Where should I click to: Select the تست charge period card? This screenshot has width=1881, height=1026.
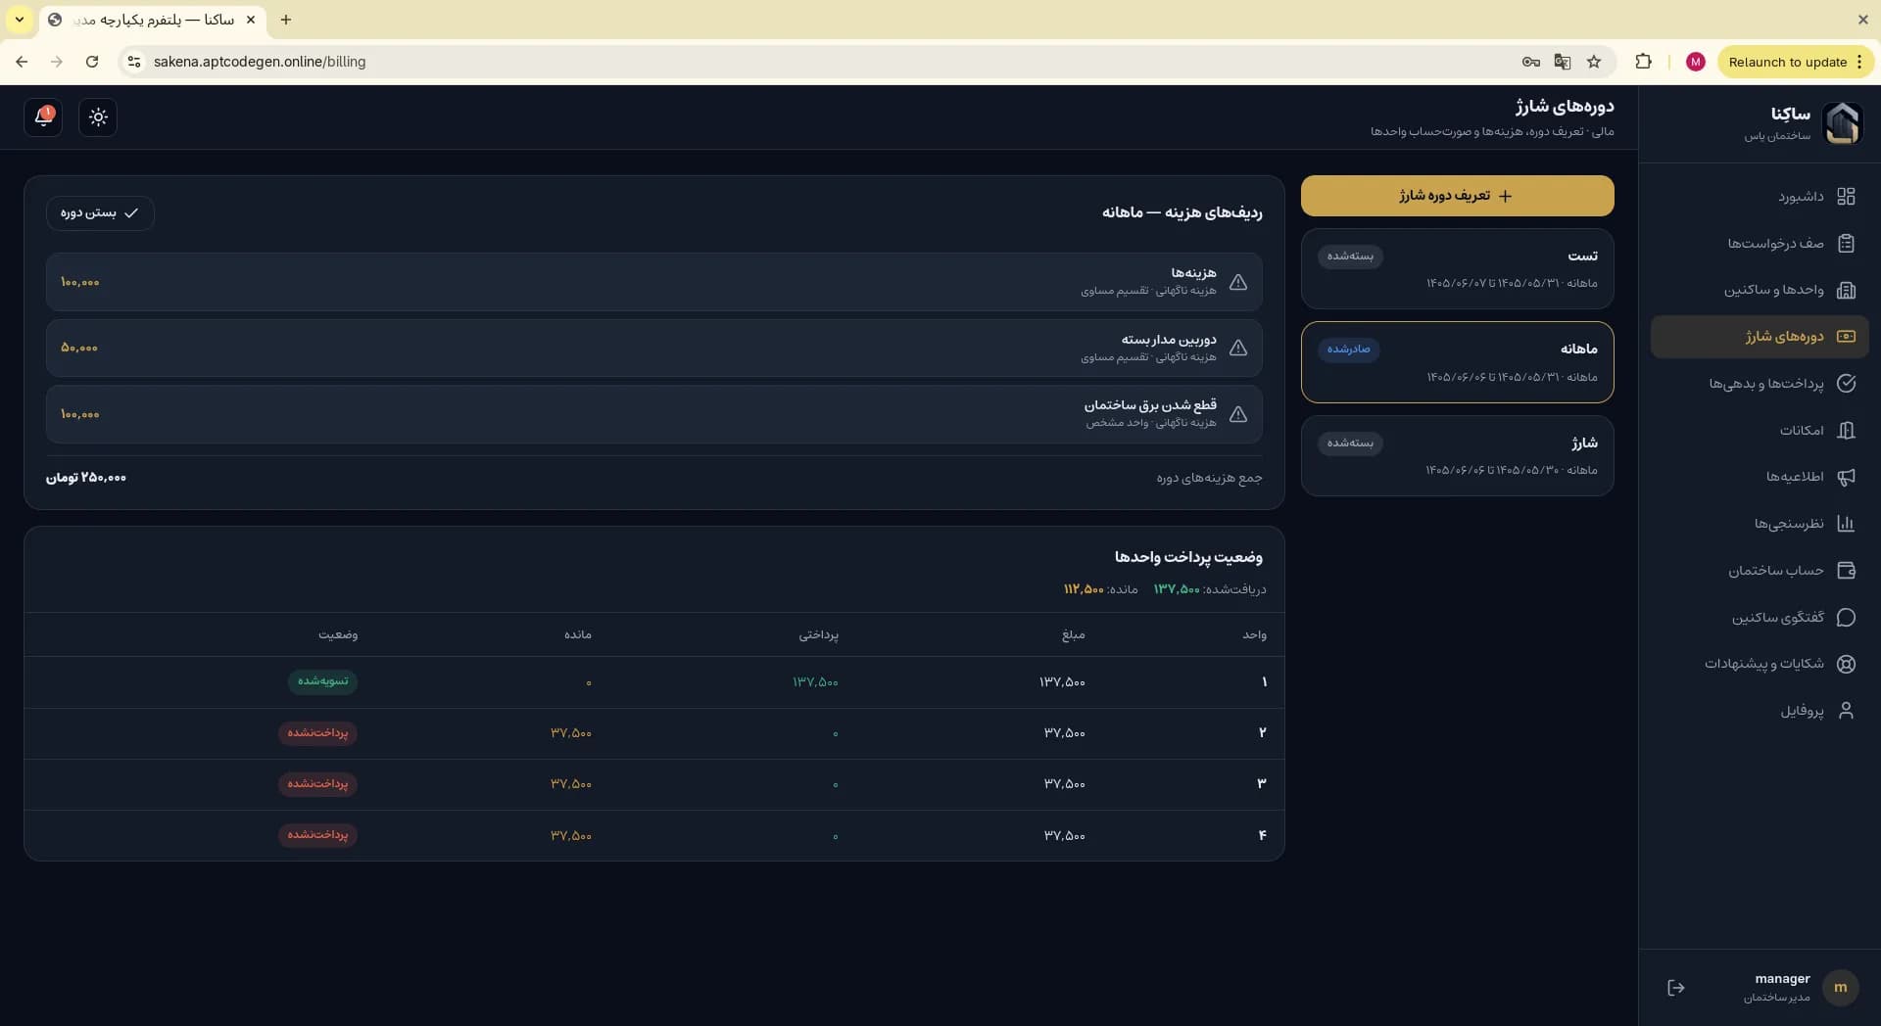click(1458, 269)
